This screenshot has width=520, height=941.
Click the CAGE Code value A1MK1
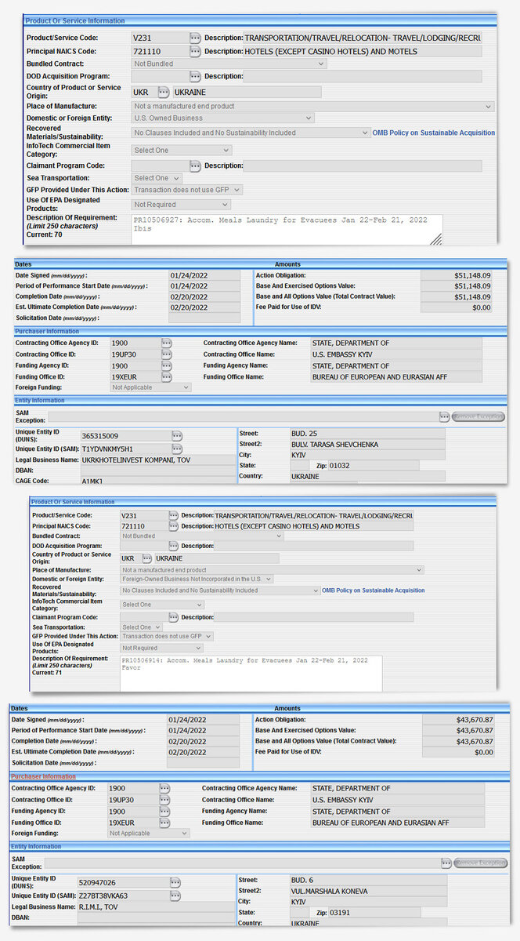click(x=157, y=480)
